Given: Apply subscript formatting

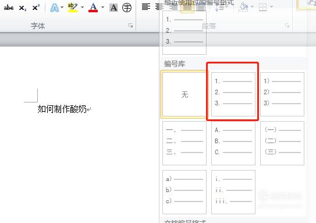Looking at the screenshot, I should tap(22, 8).
